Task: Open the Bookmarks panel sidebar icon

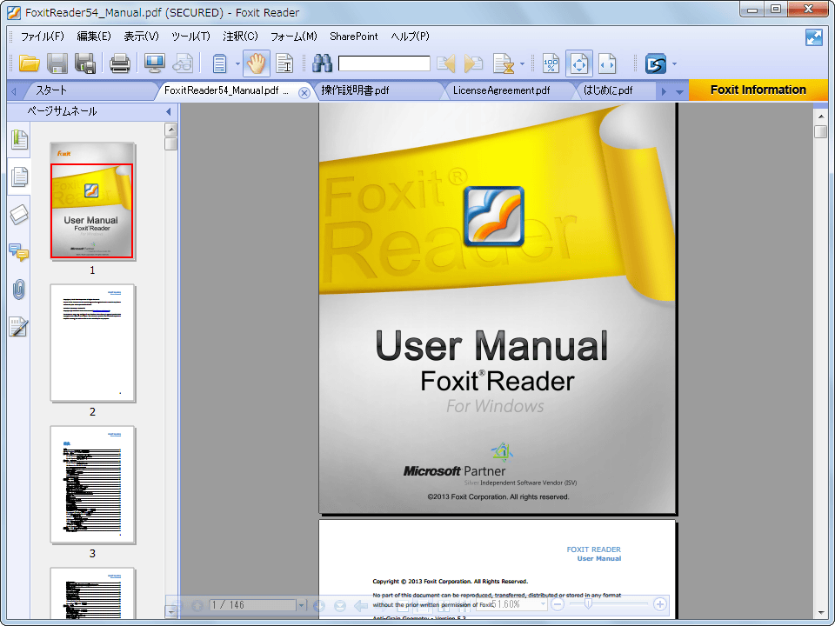Action: click(19, 139)
